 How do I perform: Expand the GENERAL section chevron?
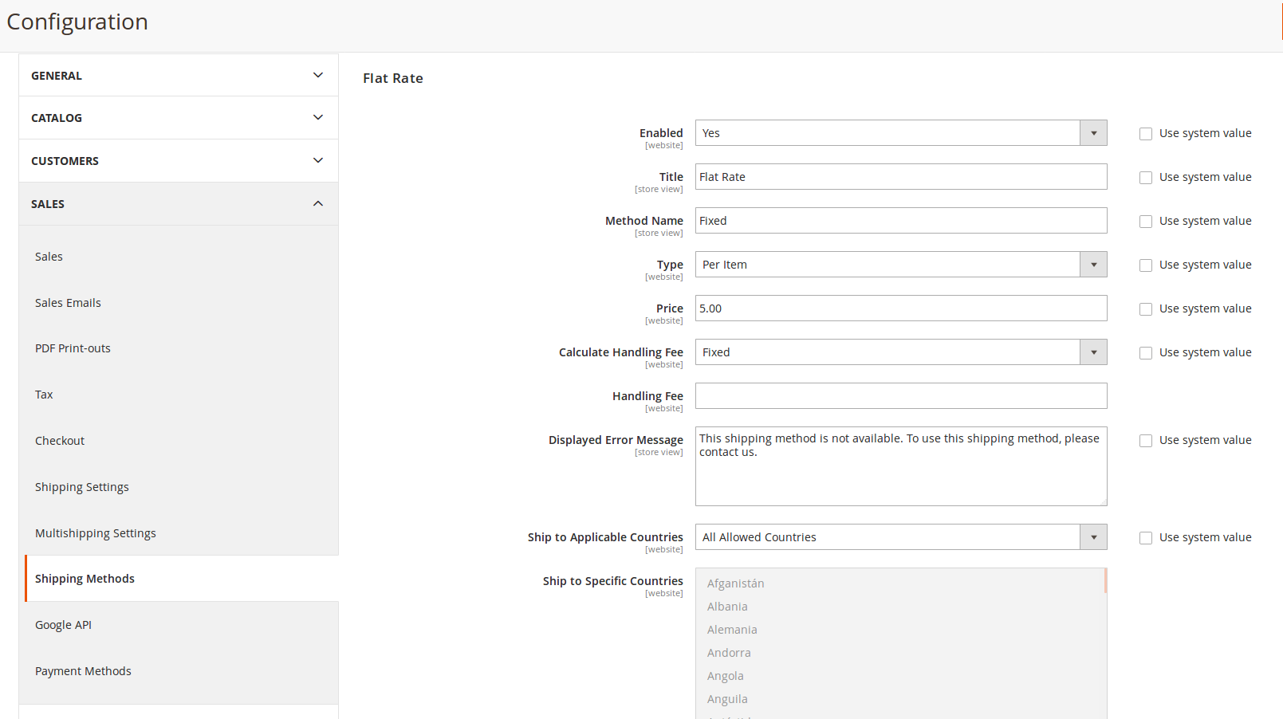[x=317, y=76]
